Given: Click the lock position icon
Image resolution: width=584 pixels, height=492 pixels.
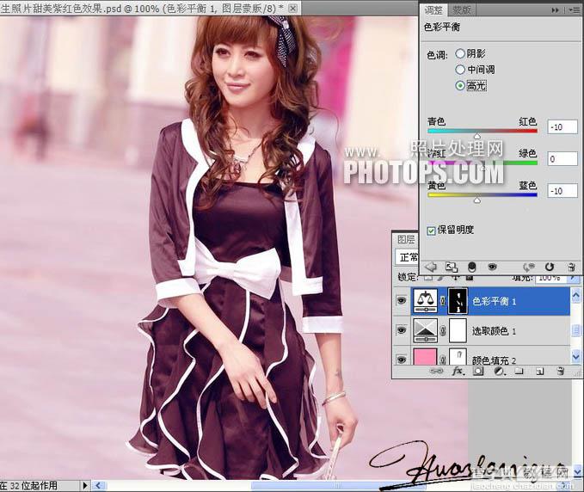Looking at the screenshot, I should pos(456,278).
